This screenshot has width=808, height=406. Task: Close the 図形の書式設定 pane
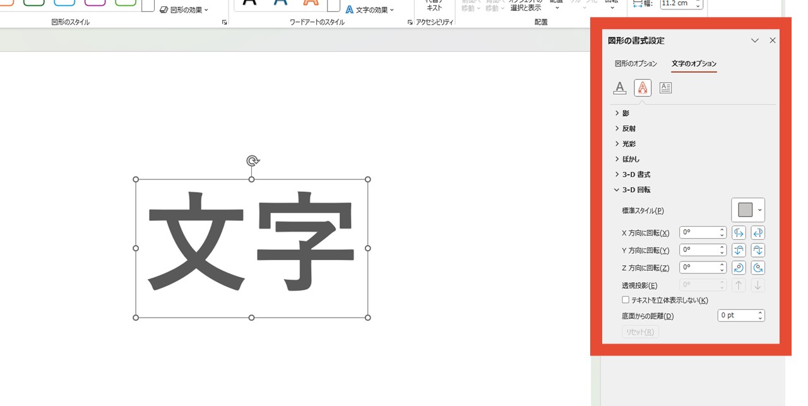pos(773,40)
